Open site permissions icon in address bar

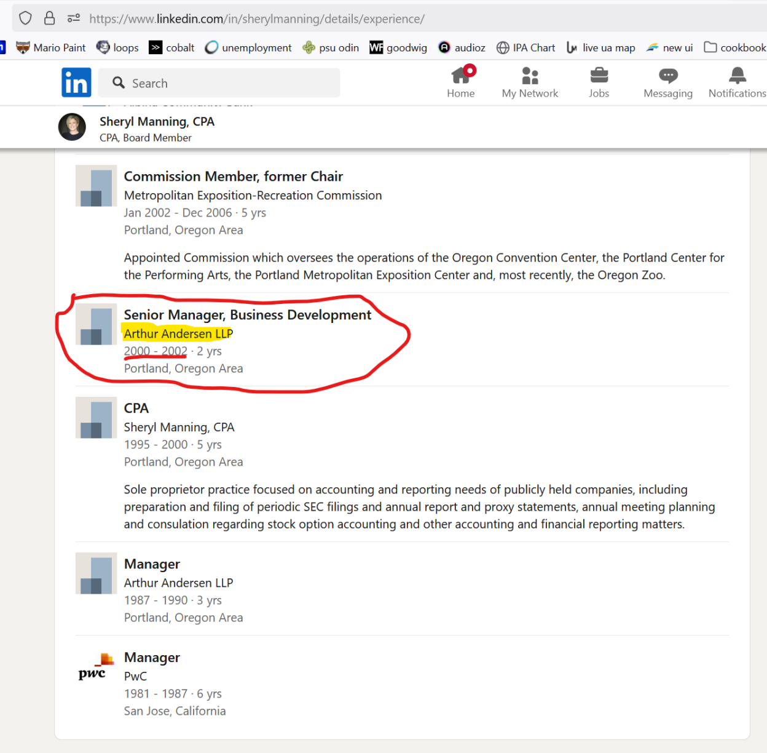pyautogui.click(x=74, y=18)
